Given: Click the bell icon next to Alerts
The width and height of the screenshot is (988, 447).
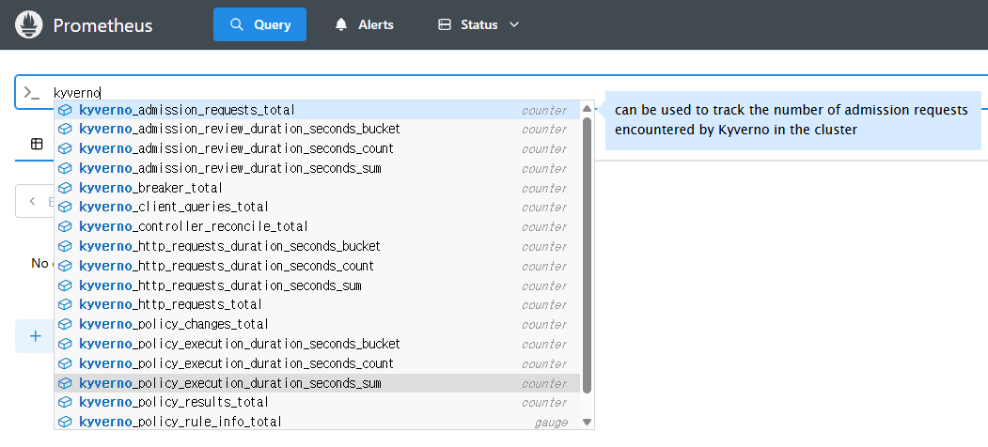Looking at the screenshot, I should pyautogui.click(x=341, y=24).
